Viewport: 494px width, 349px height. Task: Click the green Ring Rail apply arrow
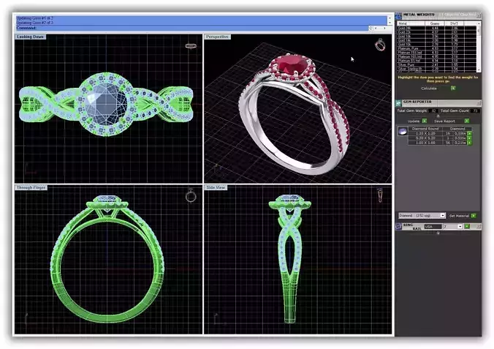coord(467,227)
